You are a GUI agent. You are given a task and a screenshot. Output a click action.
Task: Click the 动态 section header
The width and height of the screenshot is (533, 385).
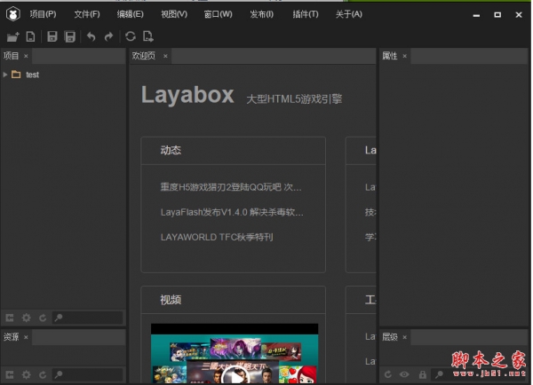click(x=171, y=150)
